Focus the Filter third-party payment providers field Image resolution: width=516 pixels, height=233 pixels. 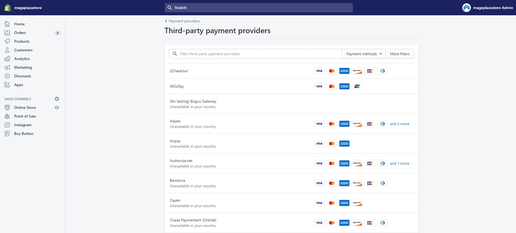coord(255,54)
